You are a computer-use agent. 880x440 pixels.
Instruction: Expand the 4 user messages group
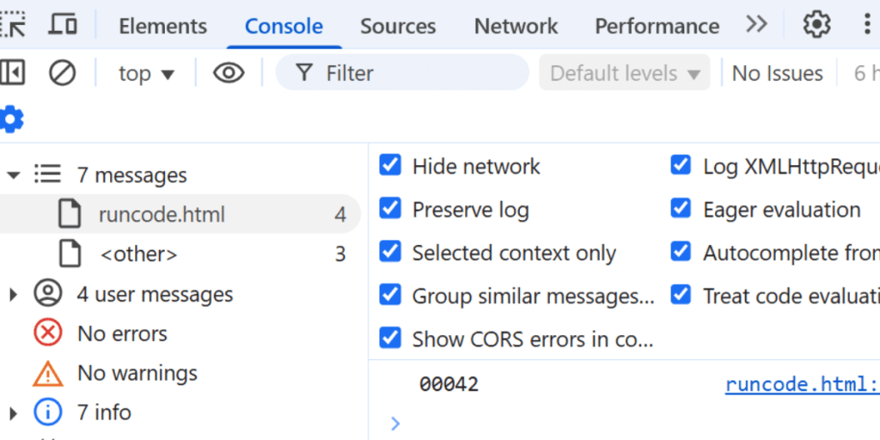pos(14,294)
